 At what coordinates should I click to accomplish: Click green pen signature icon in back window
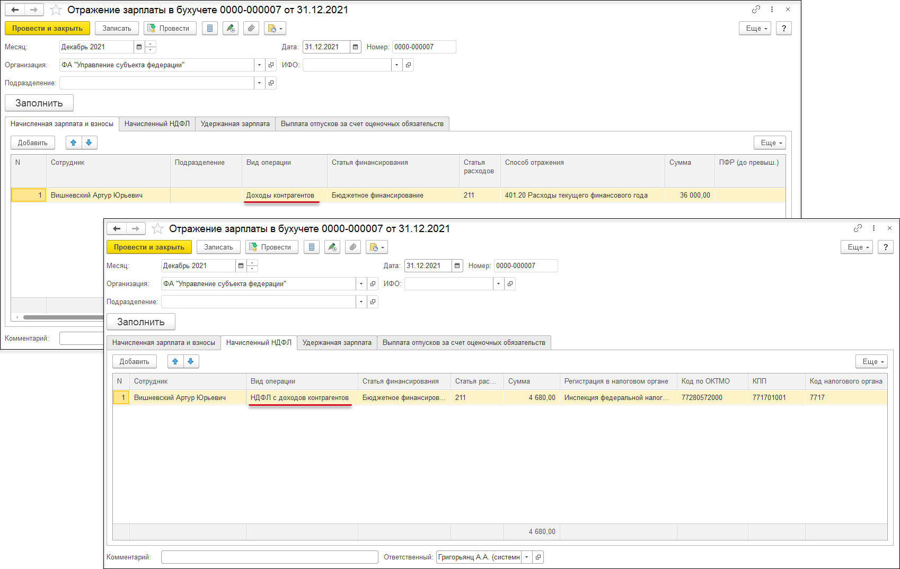pyautogui.click(x=231, y=28)
